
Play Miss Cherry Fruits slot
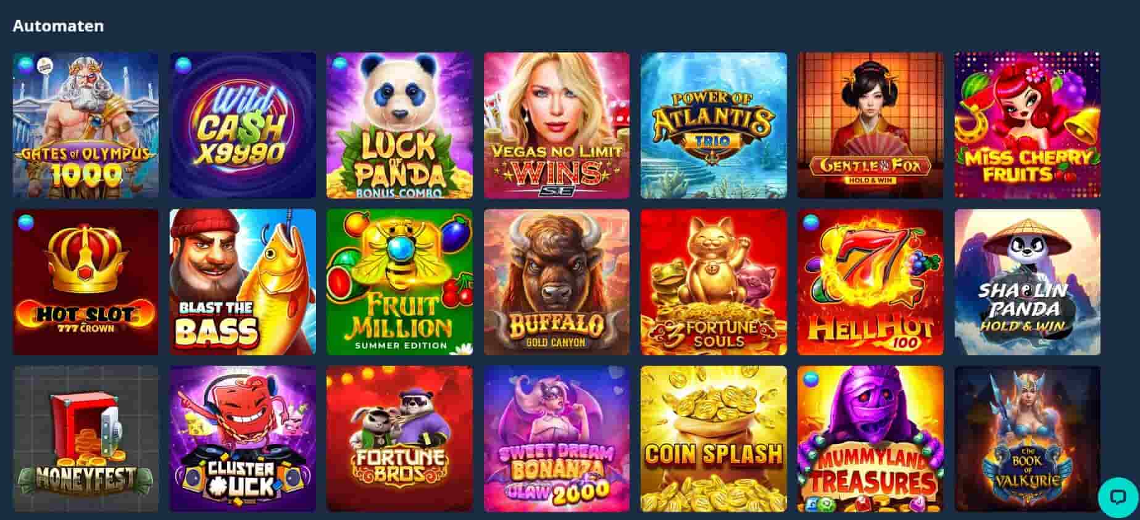point(1028,125)
